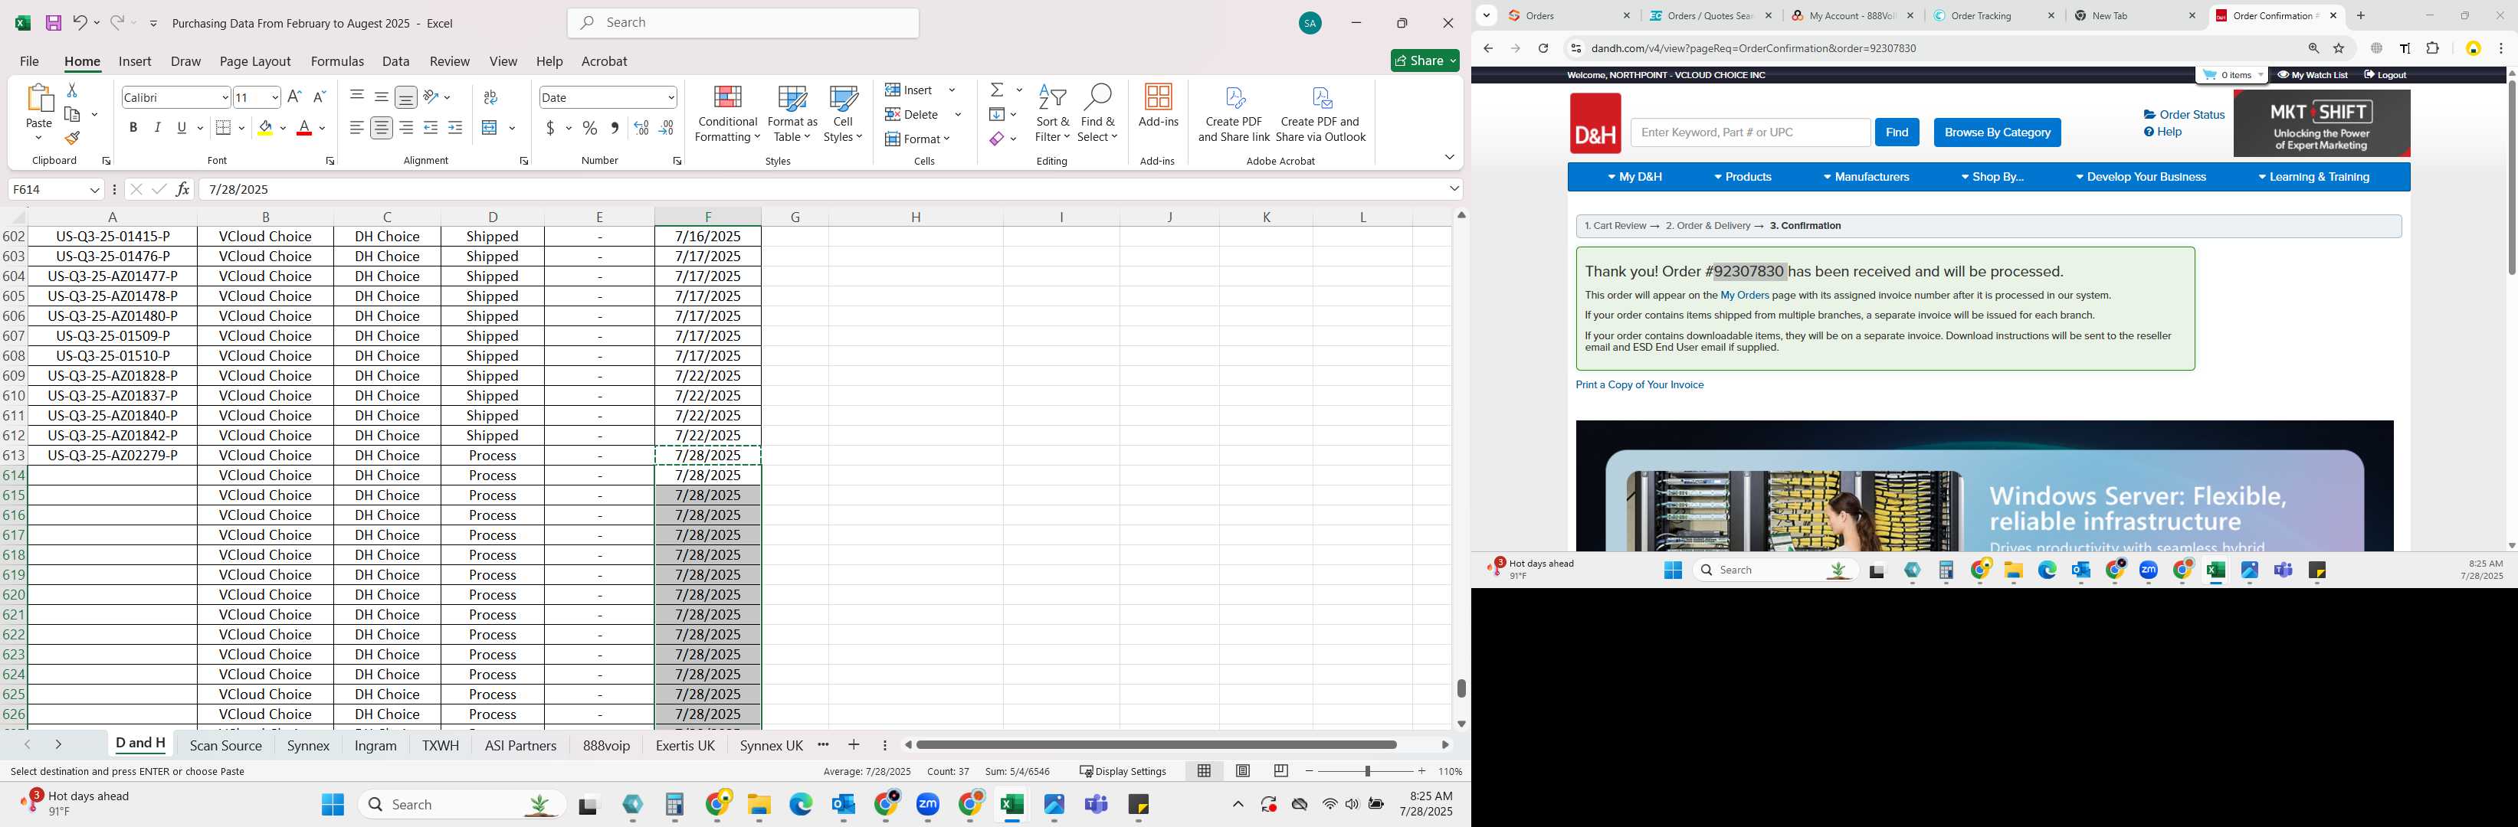Toggle Bold formatting
Viewport: 2518px width, 827px height.
[133, 128]
